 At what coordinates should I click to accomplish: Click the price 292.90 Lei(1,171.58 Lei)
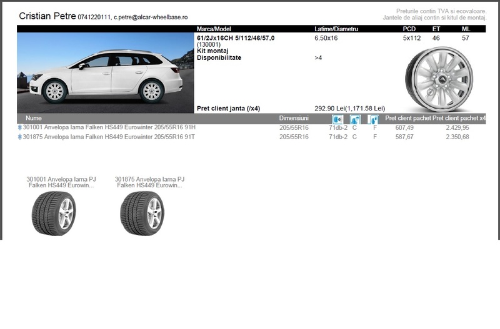[350, 109]
